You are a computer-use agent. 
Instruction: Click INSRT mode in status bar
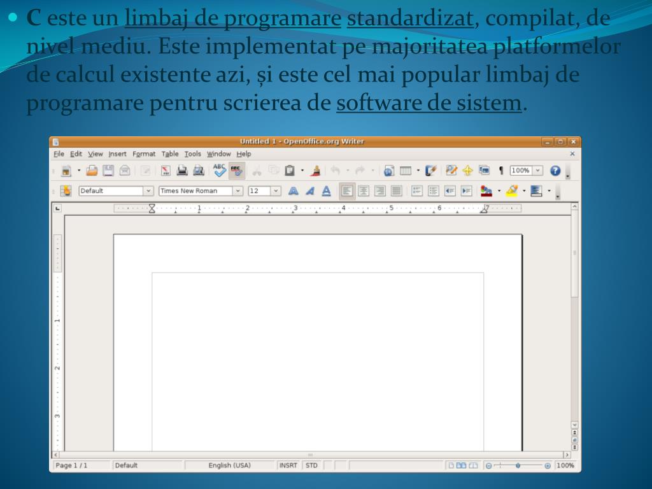(x=288, y=465)
